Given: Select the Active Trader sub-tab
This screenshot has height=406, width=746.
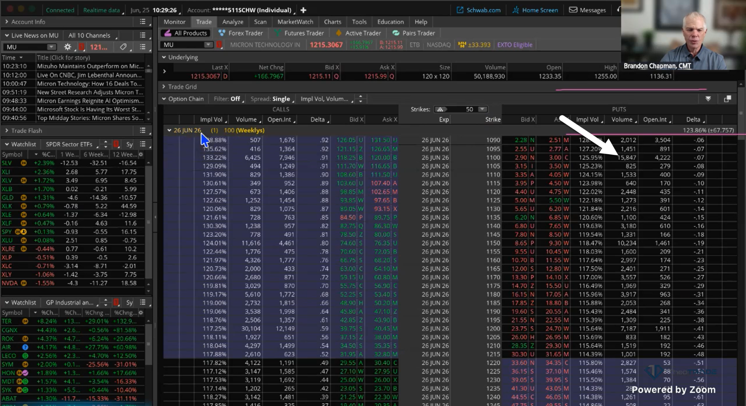Looking at the screenshot, I should (358, 33).
